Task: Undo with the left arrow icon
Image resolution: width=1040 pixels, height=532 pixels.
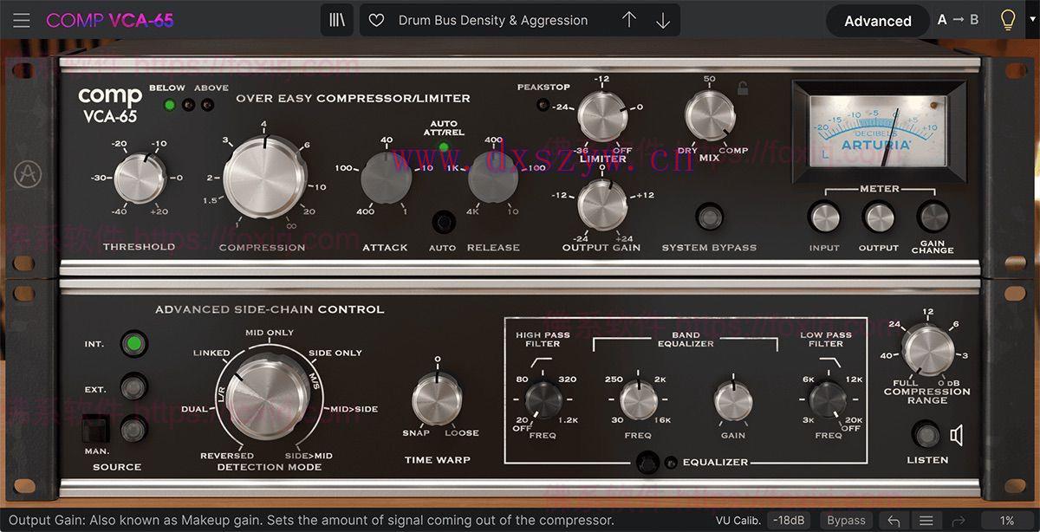Action: tap(894, 520)
